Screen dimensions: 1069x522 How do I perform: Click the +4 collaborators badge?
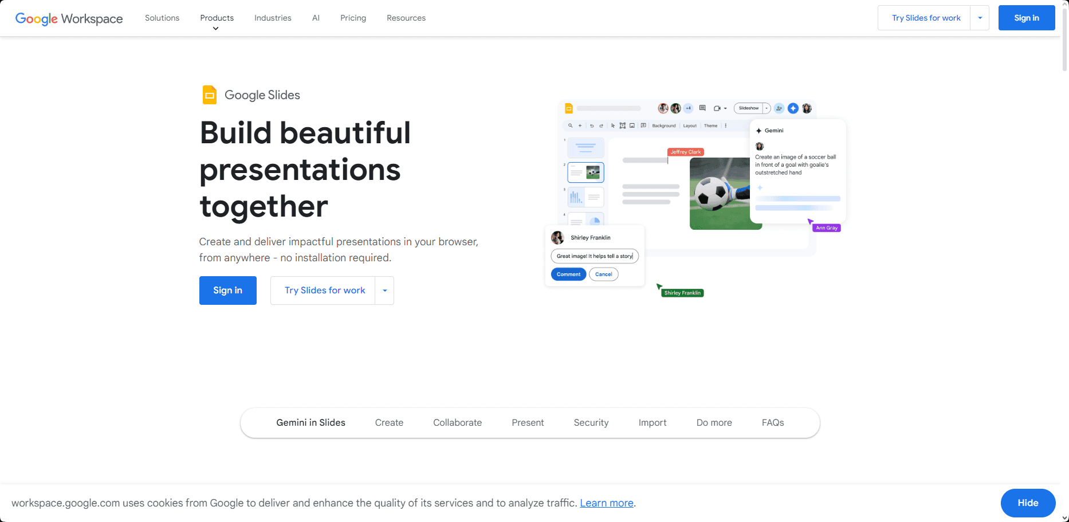688,108
